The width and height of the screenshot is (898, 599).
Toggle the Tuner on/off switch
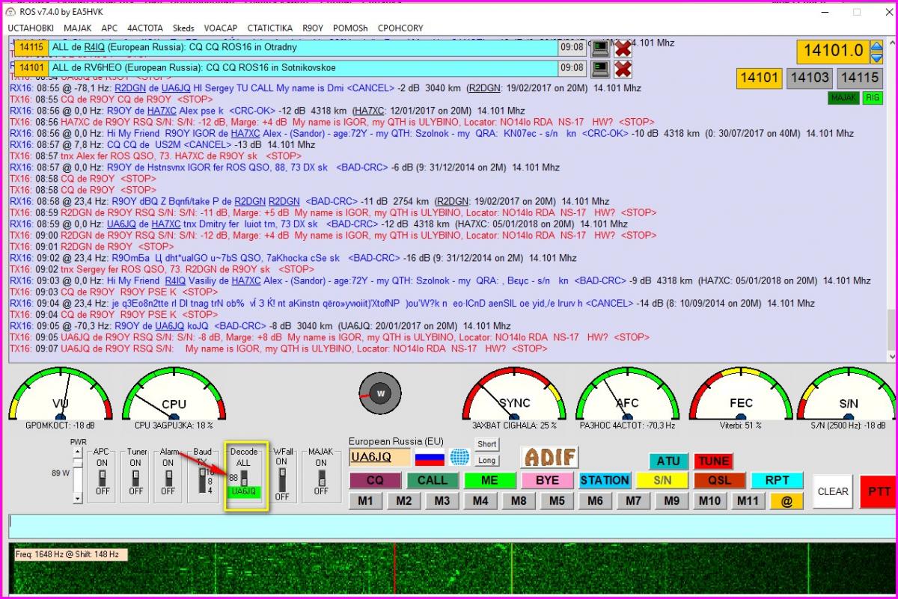pyautogui.click(x=135, y=477)
